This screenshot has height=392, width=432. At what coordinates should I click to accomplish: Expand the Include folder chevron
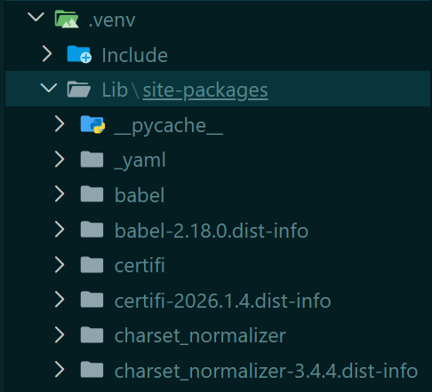point(47,54)
